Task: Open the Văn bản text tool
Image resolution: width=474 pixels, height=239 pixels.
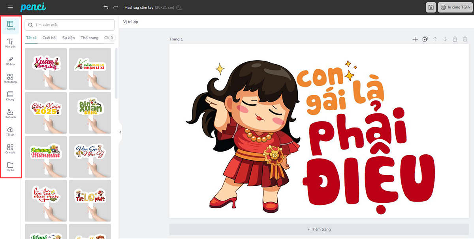Action: pyautogui.click(x=10, y=43)
